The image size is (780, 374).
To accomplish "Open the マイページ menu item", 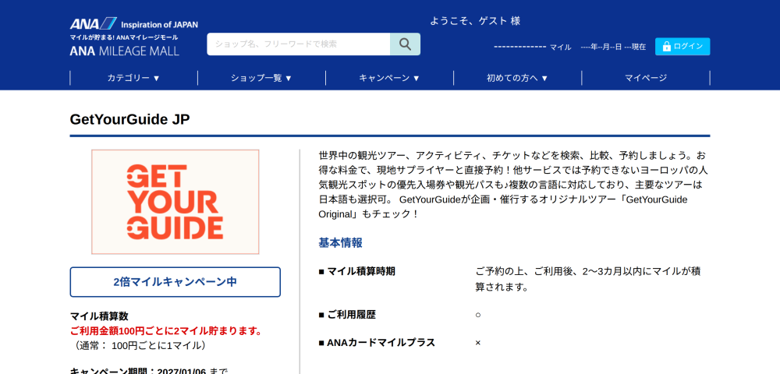I will tap(646, 78).
